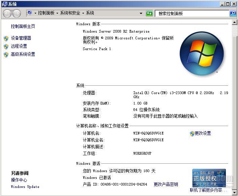
Task: Open 控制面板主页 link
Action: tap(23, 26)
